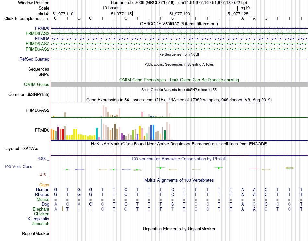Click the FRMD6 label of the GTEx expression track

point(42,130)
